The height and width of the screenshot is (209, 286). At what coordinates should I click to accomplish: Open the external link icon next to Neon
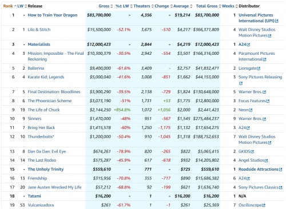tap(251, 110)
